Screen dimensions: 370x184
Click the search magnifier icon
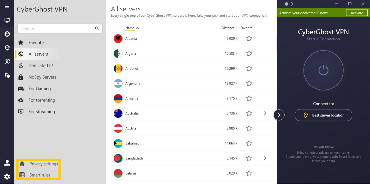[x=97, y=29]
